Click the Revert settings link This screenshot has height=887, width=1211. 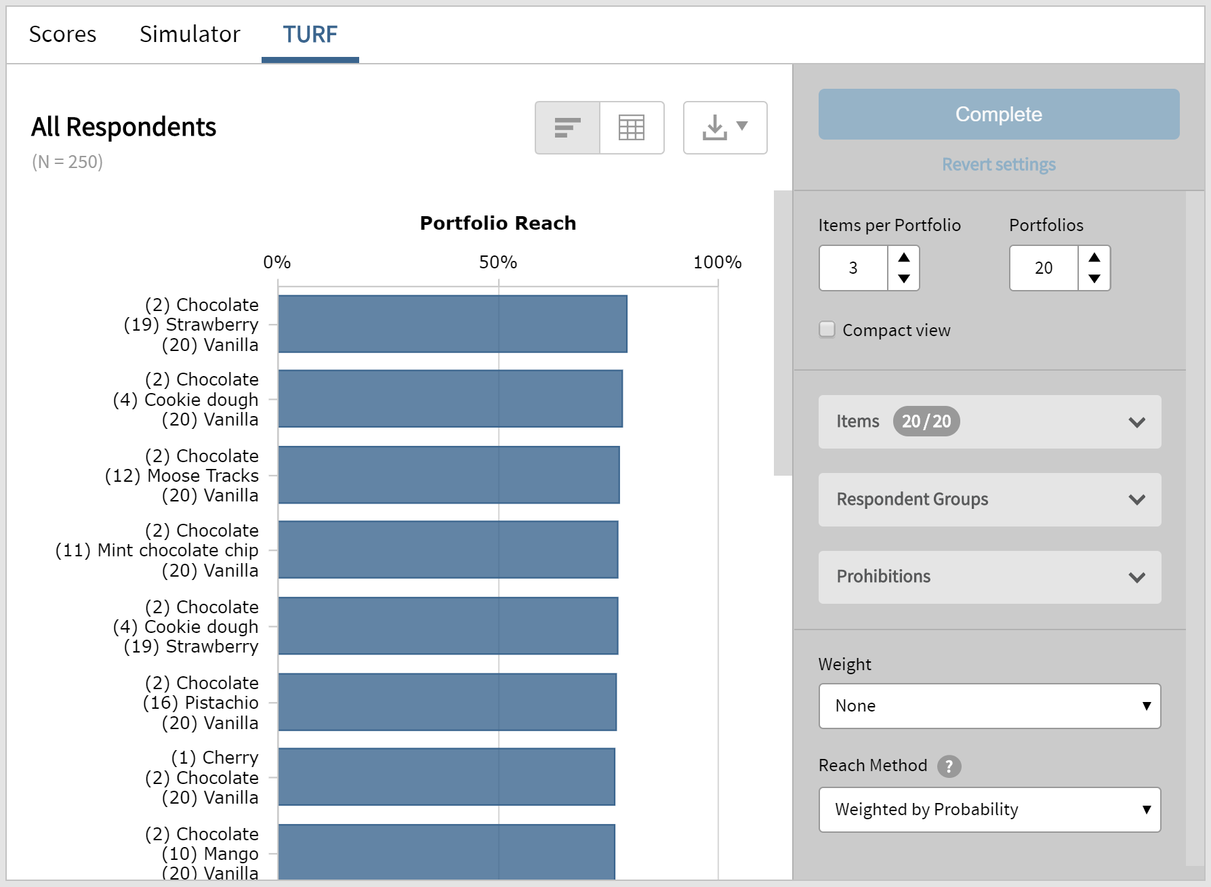pyautogui.click(x=998, y=165)
